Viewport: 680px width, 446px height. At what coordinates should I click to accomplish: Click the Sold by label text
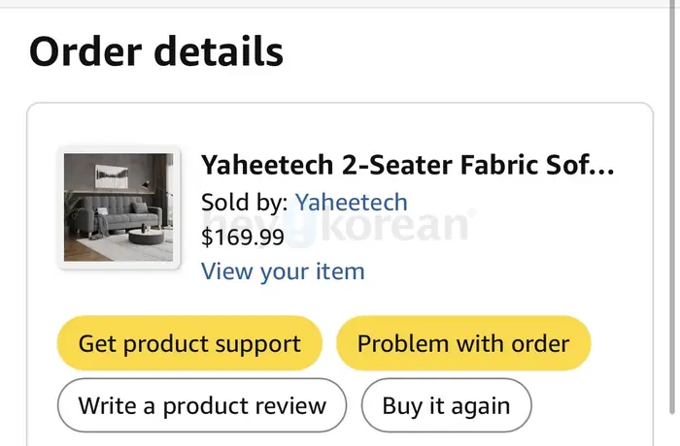[245, 203]
